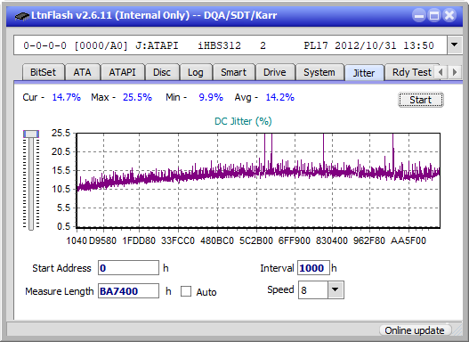Click the Online update button

pyautogui.click(x=414, y=330)
